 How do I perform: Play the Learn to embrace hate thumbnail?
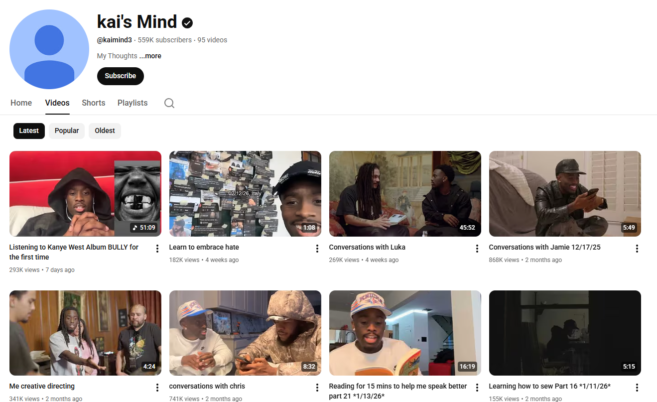245,194
